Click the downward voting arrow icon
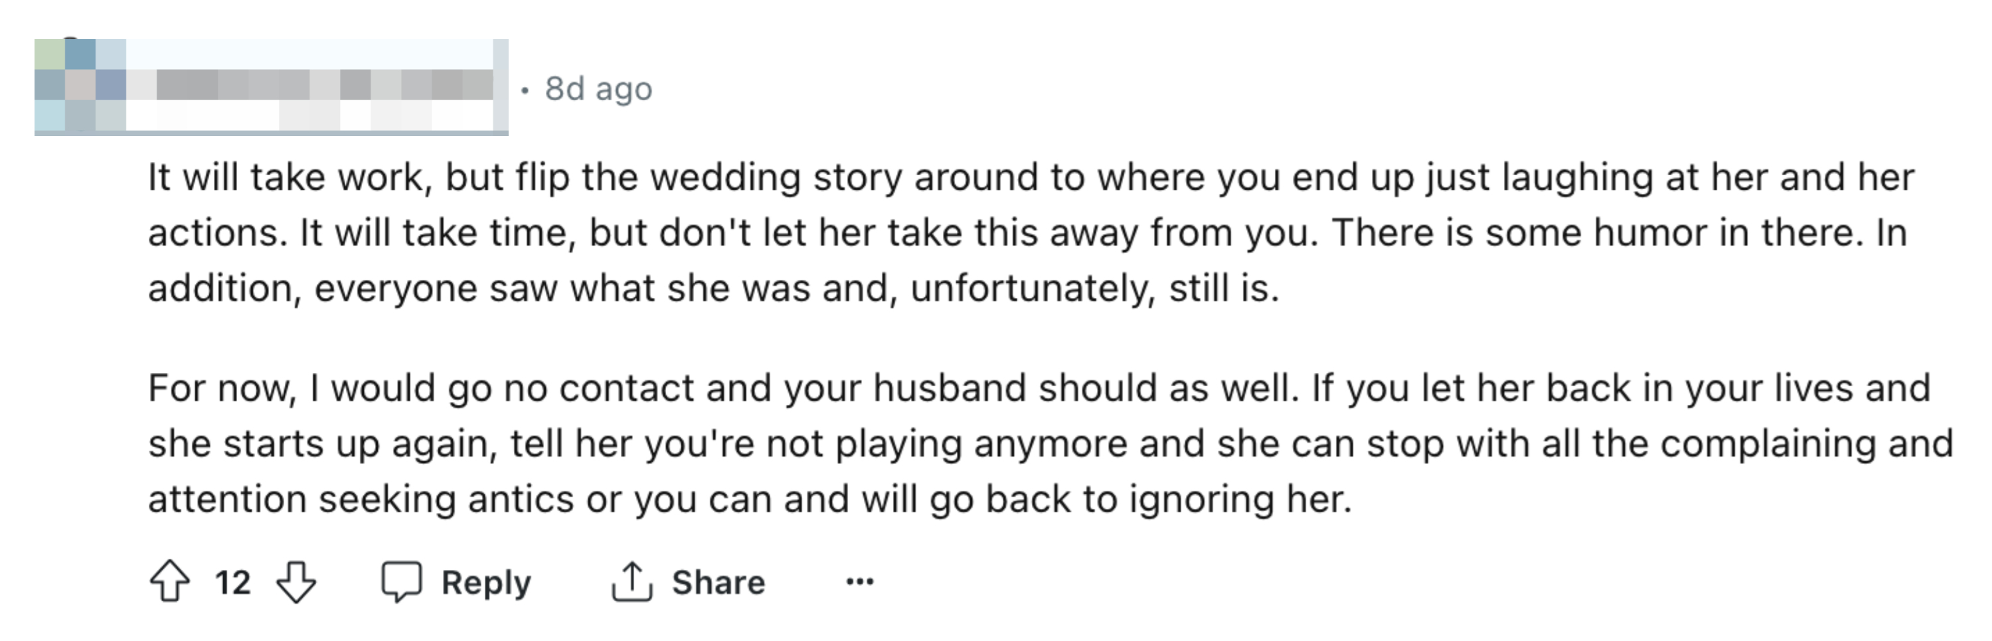 (295, 584)
